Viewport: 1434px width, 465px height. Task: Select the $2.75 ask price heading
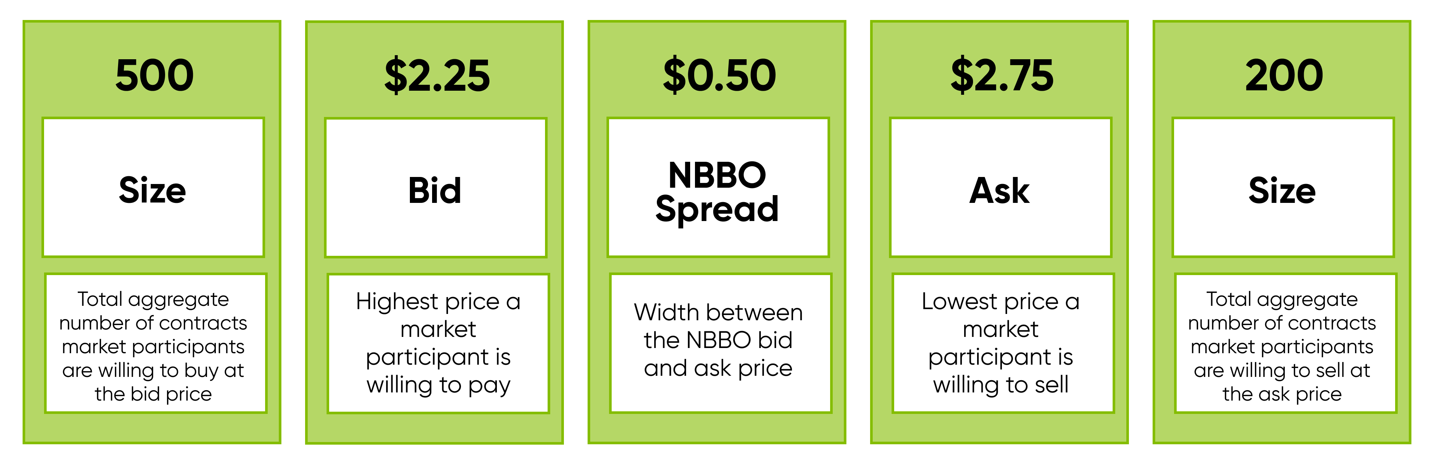[1002, 75]
